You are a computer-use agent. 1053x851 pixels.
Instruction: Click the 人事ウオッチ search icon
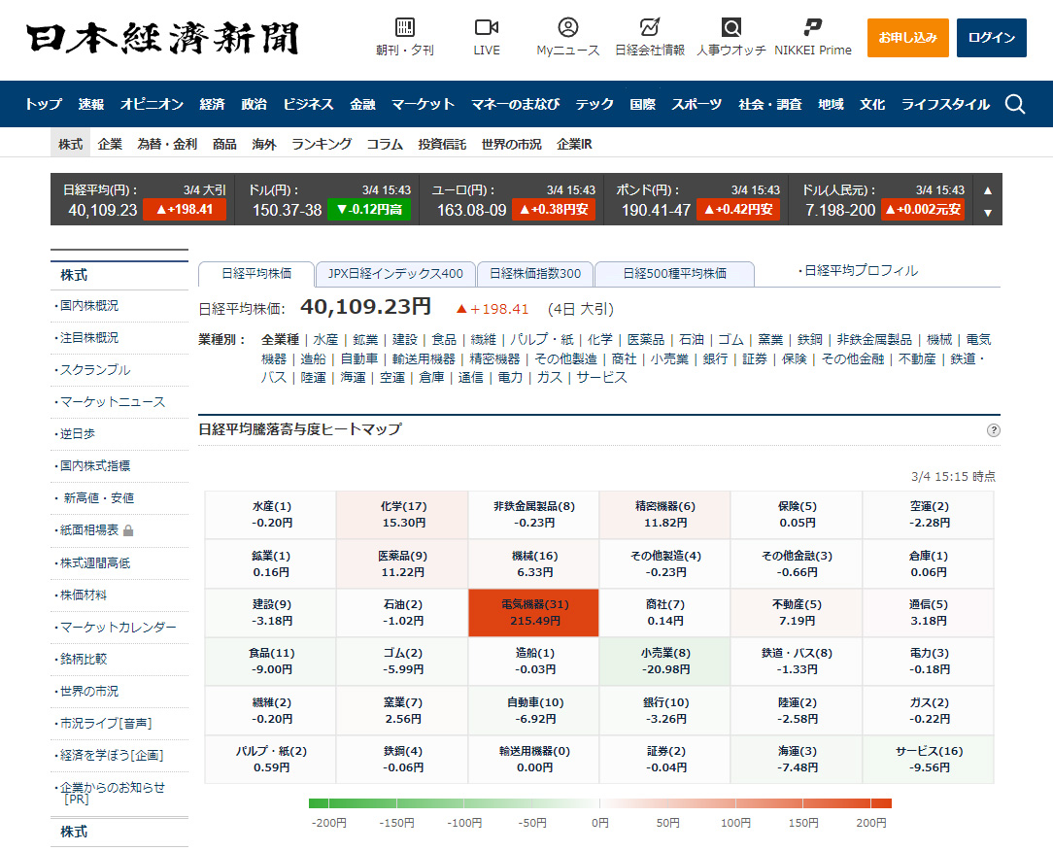(x=731, y=27)
